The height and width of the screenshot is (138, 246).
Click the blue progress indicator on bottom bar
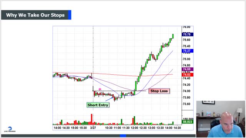pos(123,136)
